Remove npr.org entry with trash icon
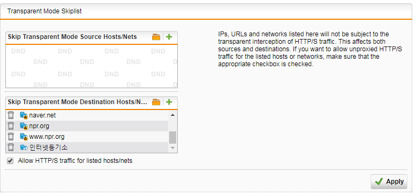 [x=11, y=126]
